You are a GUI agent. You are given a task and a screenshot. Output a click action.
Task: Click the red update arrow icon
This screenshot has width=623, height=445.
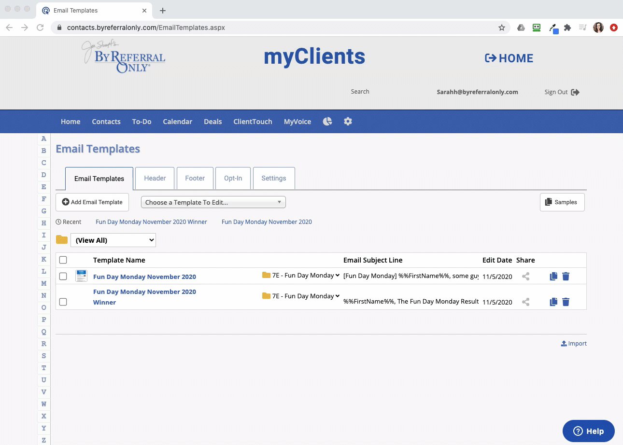point(614,28)
